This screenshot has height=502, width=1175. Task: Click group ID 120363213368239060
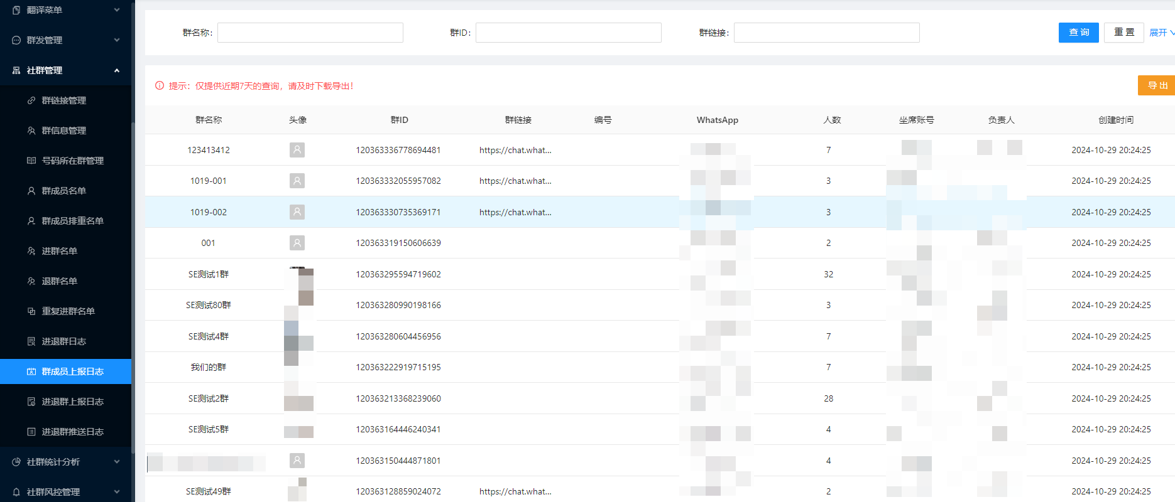[398, 398]
